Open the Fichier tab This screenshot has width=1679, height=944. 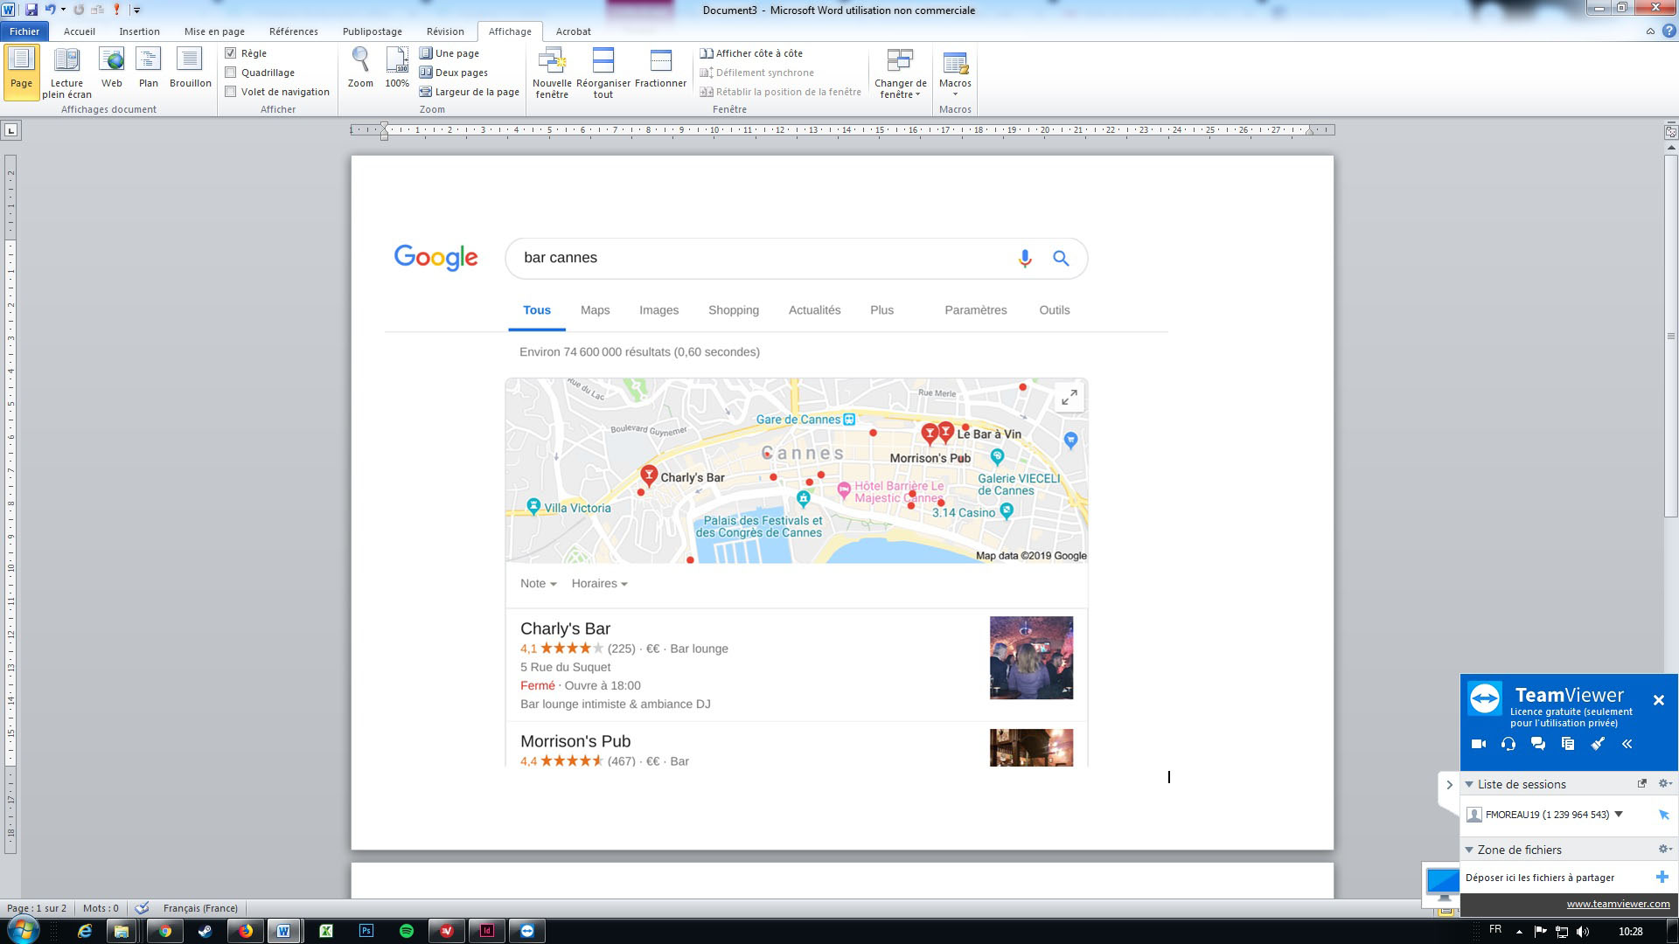(x=24, y=31)
